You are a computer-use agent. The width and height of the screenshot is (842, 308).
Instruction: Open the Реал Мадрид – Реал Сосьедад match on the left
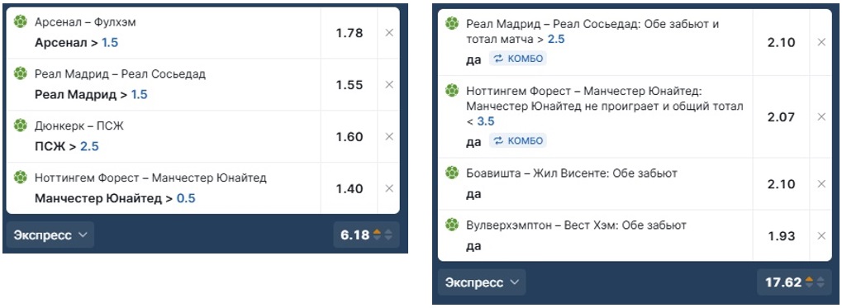point(120,74)
